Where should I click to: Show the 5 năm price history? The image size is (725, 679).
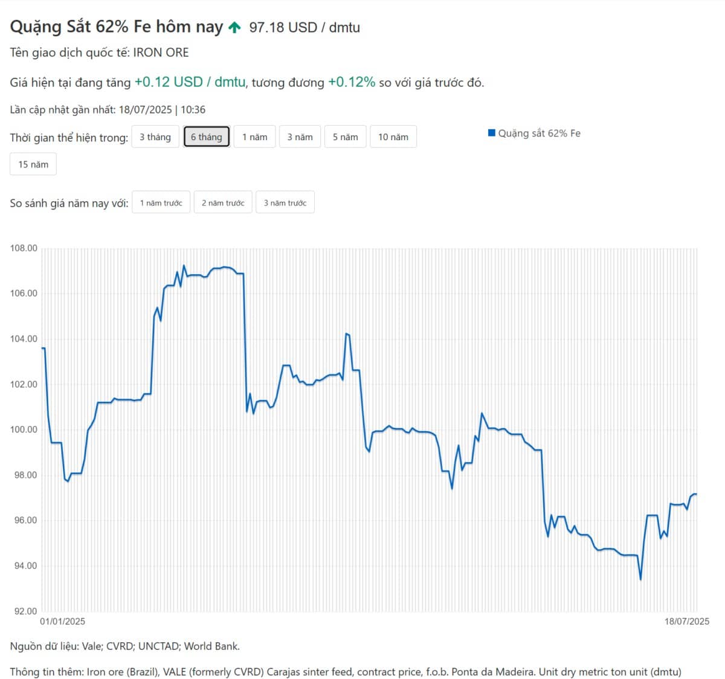coord(345,137)
